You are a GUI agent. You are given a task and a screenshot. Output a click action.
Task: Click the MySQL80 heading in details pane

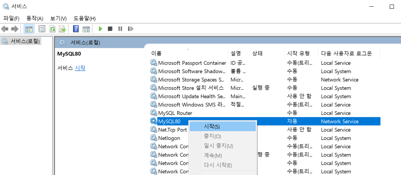[x=69, y=54]
